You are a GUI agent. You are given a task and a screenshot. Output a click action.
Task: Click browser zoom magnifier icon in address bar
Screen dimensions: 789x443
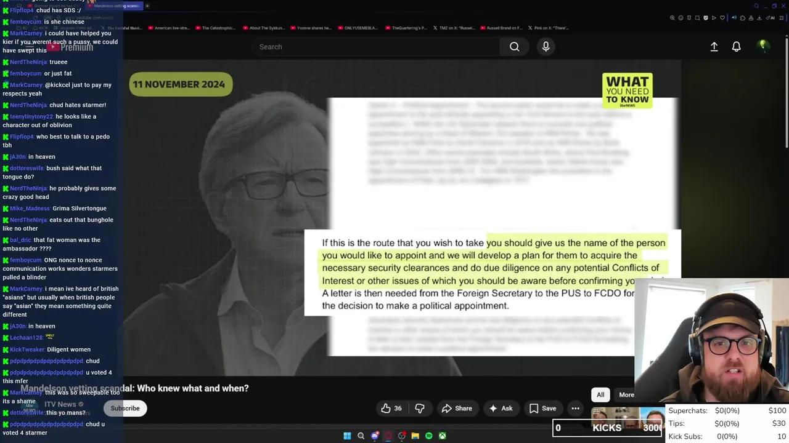pos(672,18)
